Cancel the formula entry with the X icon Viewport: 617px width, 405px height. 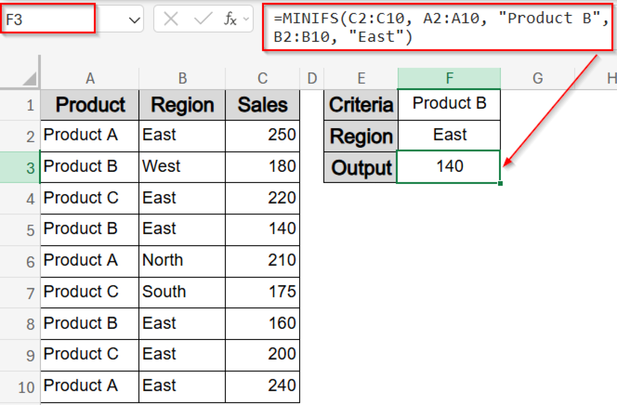pos(170,18)
